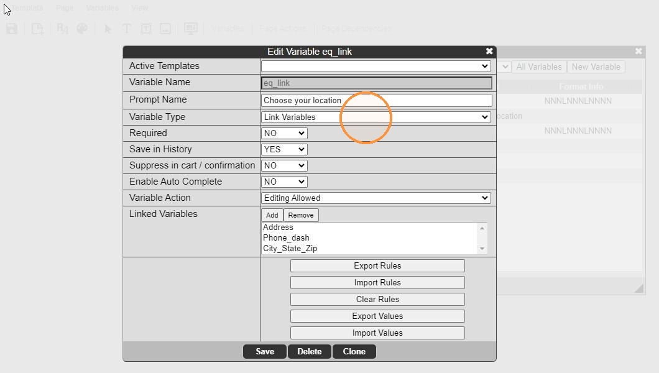The width and height of the screenshot is (659, 373).
Task: Click the add new page icon in the toolbar
Action: click(x=37, y=29)
